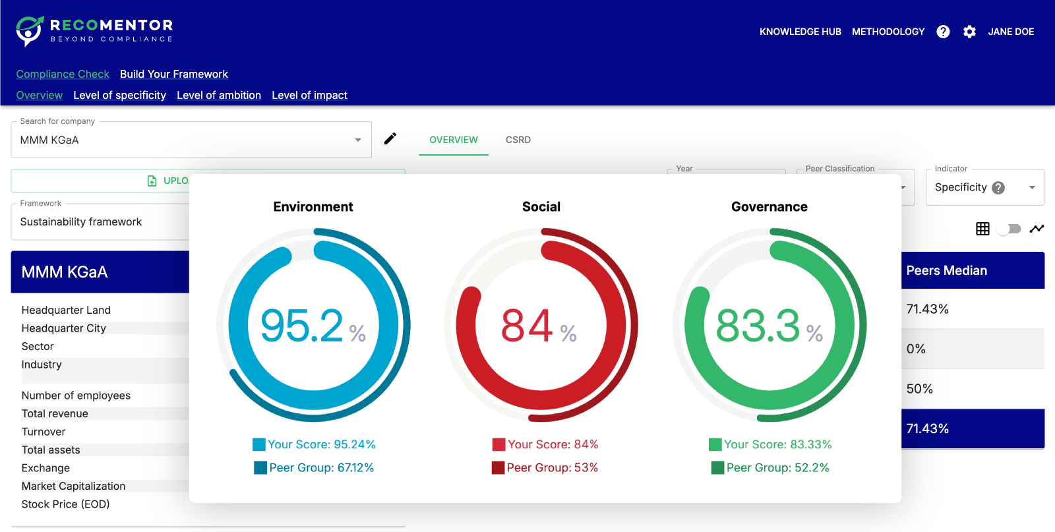Click the Social donut chart 84%
This screenshot has height=532, width=1055.
(541, 325)
